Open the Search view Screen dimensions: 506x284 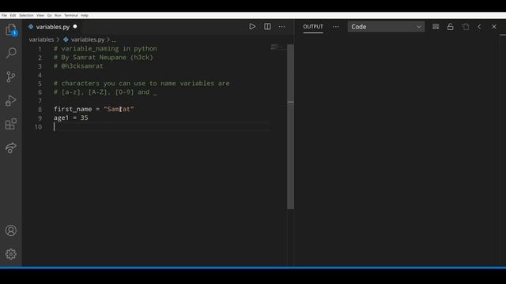tap(11, 53)
